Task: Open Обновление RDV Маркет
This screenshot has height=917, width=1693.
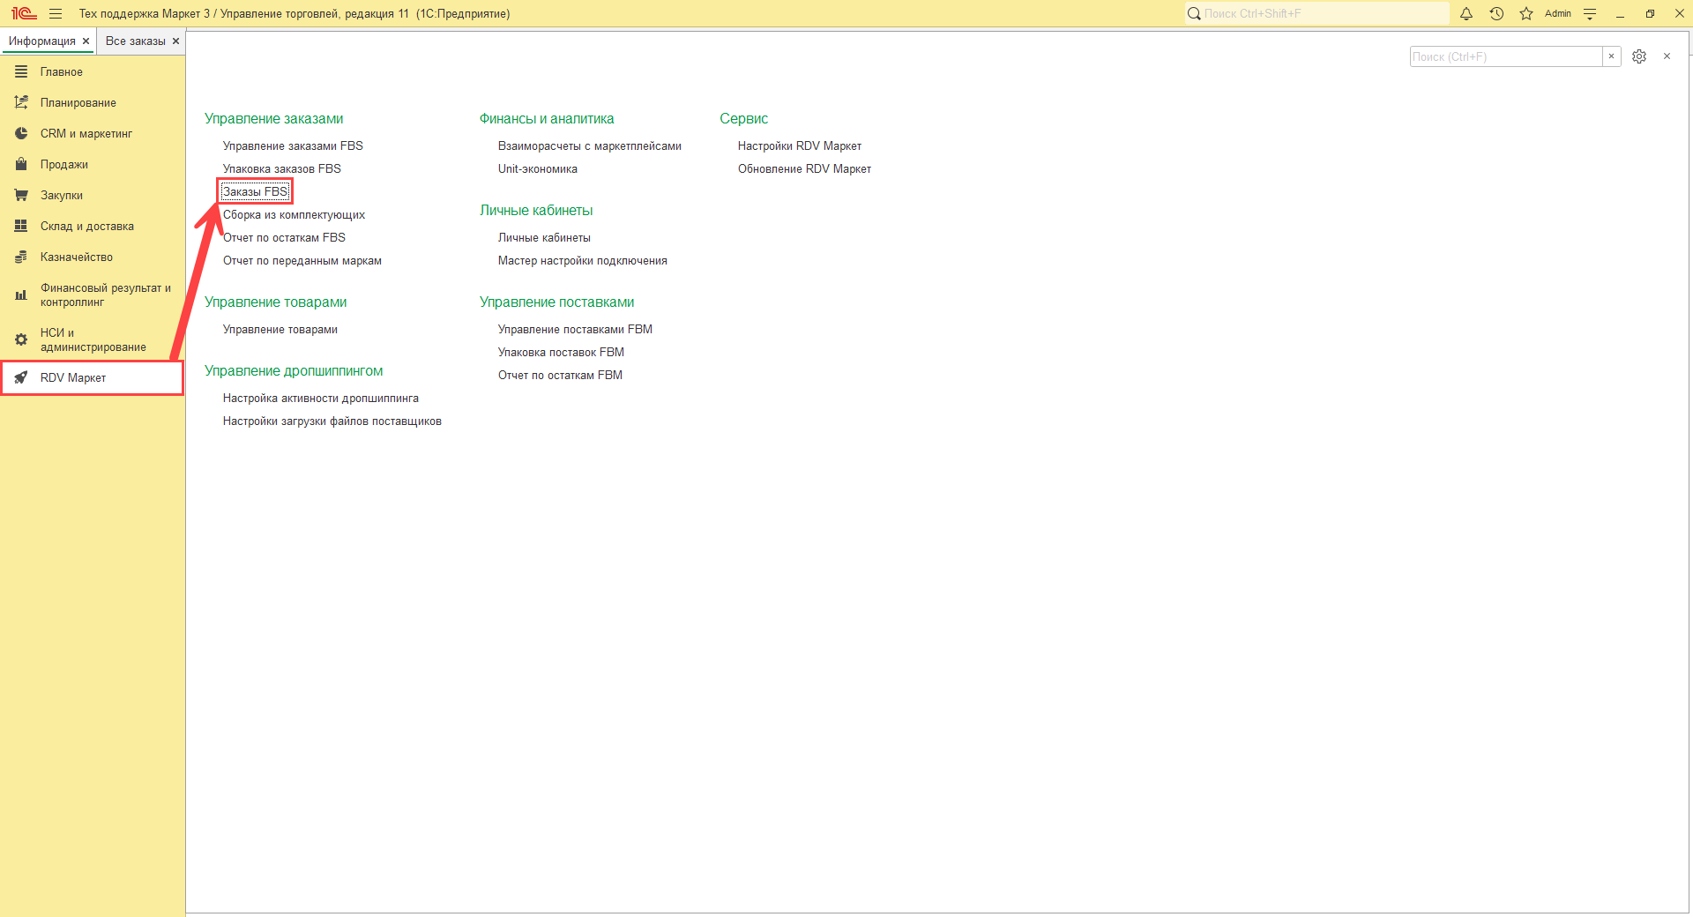Action: tap(804, 168)
